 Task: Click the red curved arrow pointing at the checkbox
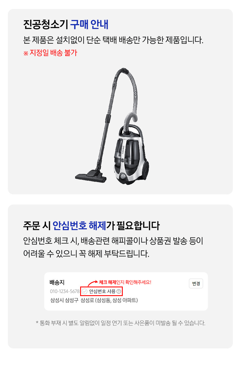93,283
